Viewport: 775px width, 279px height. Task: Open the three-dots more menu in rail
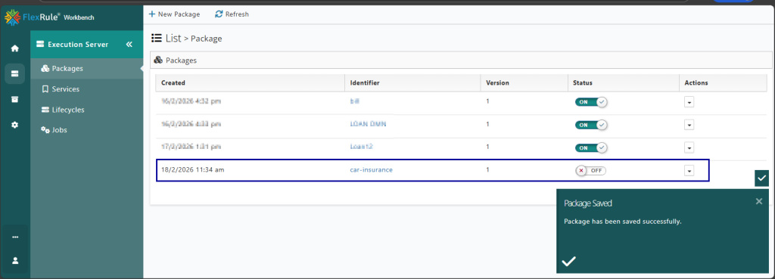pos(15,237)
